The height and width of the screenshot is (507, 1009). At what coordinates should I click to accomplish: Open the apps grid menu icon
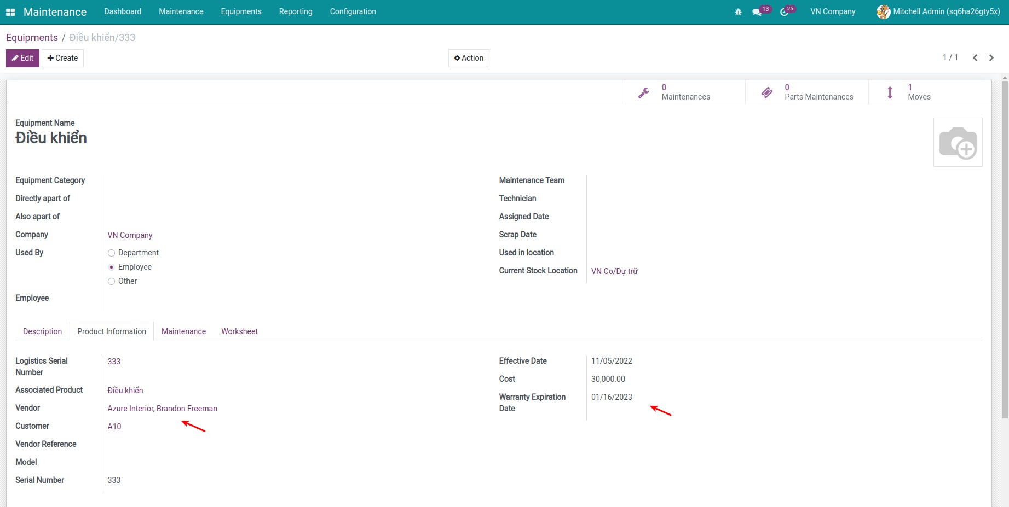point(10,12)
